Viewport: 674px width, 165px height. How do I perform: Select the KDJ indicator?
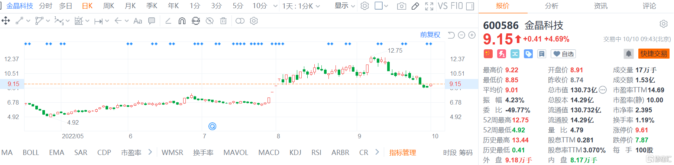click(x=295, y=152)
